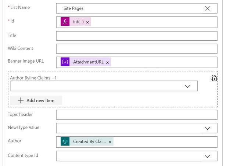Click the AttachmentURL variable icon
The width and height of the screenshot is (226, 166).
coord(65,62)
